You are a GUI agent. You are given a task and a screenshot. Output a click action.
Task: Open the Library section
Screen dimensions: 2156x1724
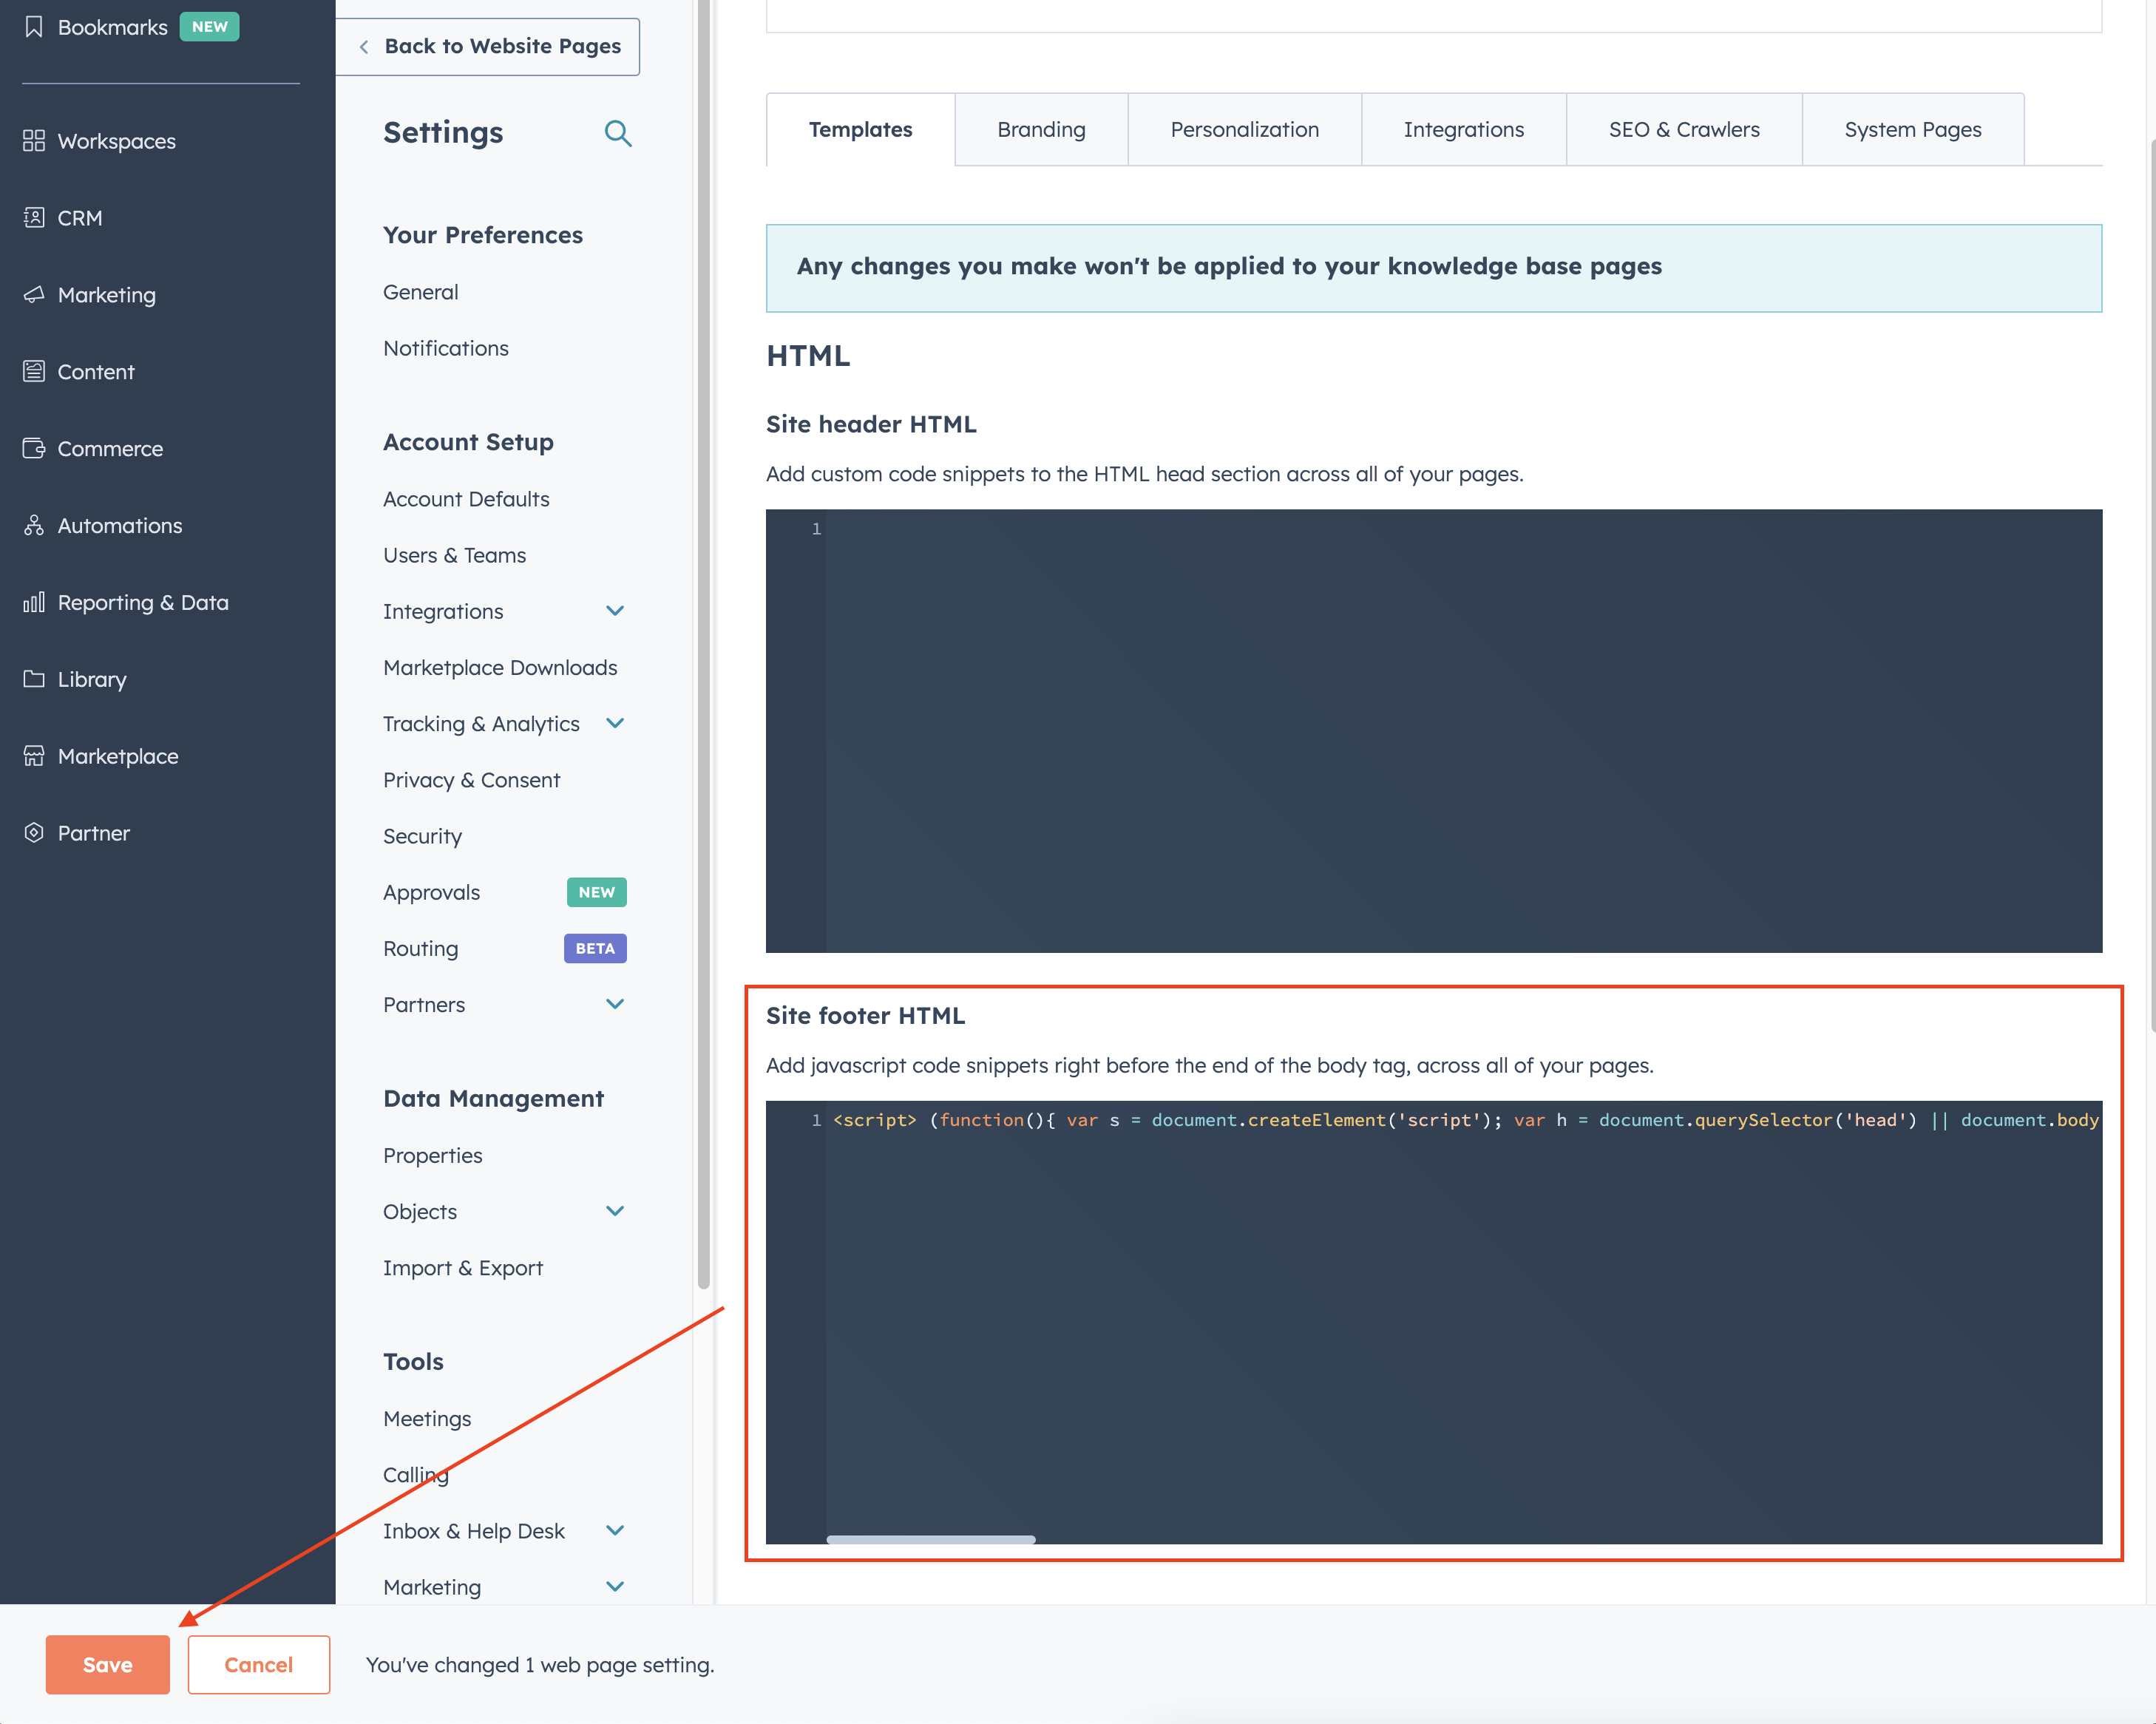(92, 679)
